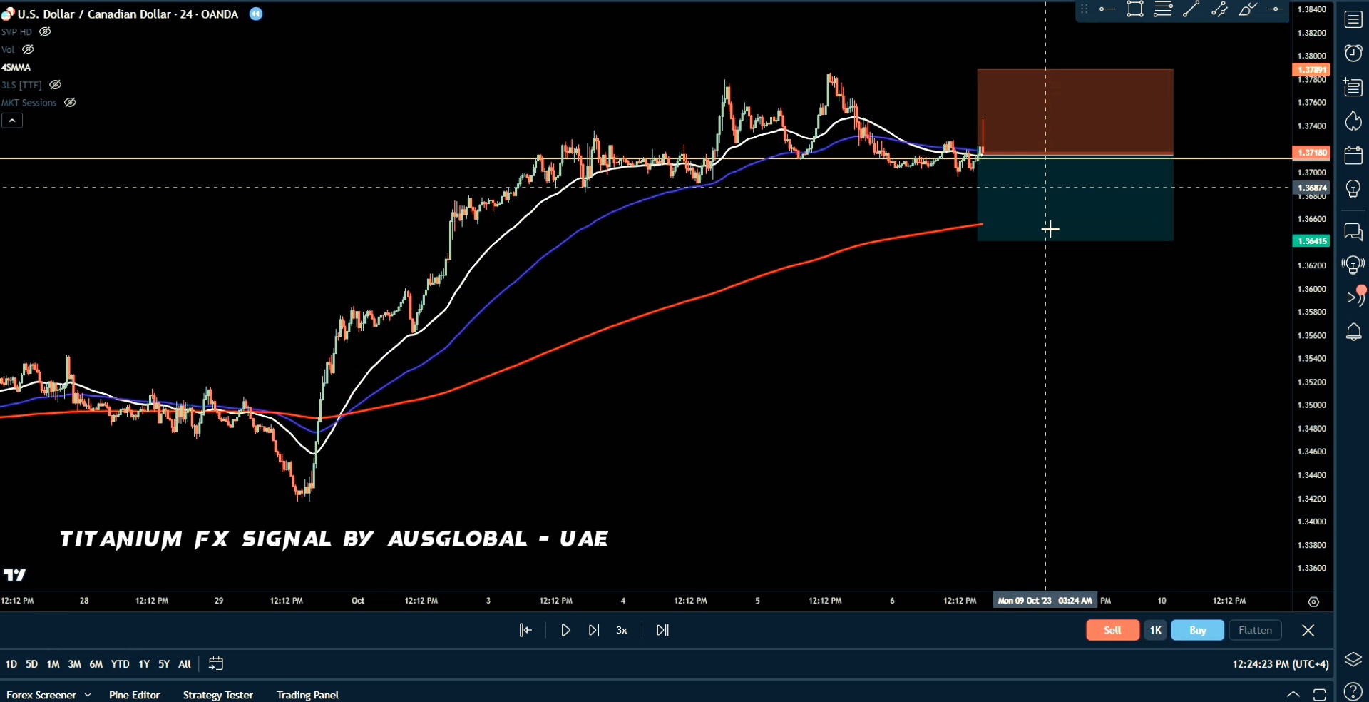Start replay playback
Viewport: 1369px width, 702px height.
565,630
